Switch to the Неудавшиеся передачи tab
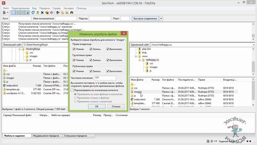 pyautogui.click(x=46, y=136)
